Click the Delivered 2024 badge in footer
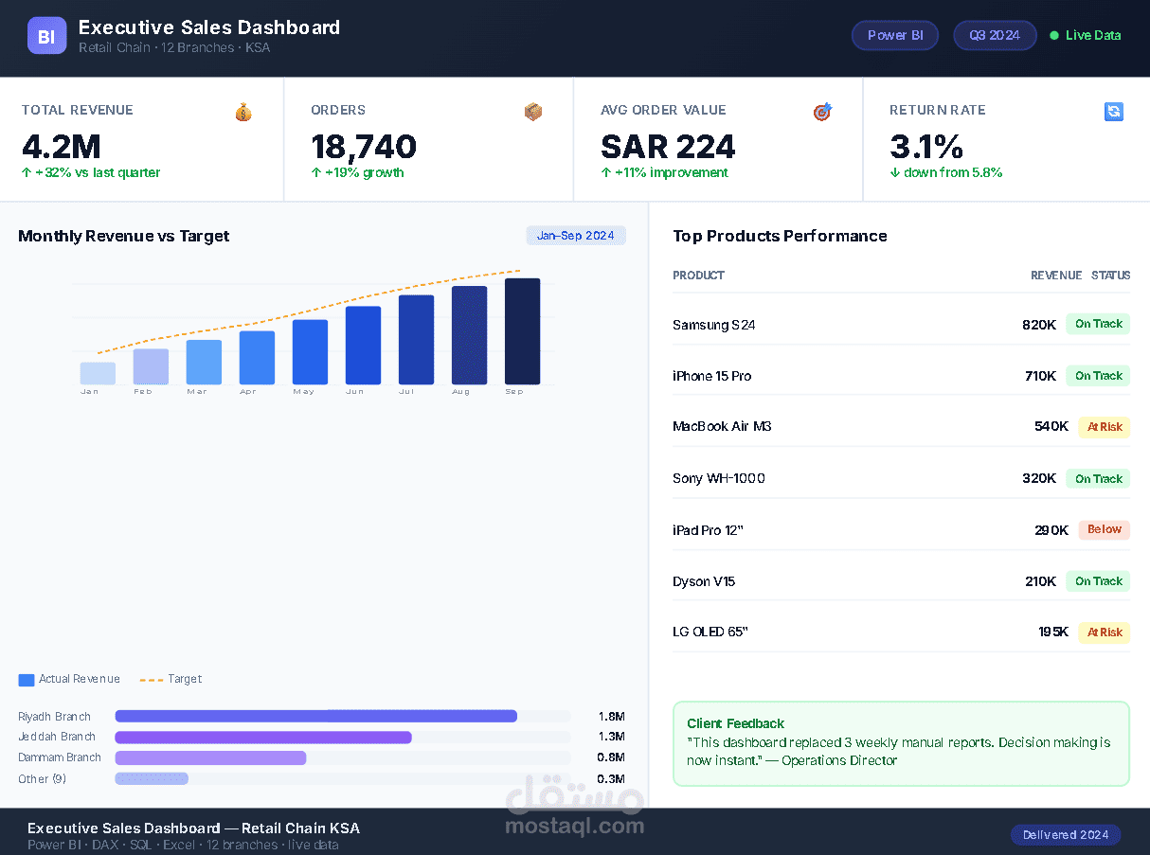The width and height of the screenshot is (1150, 855). 1066,835
